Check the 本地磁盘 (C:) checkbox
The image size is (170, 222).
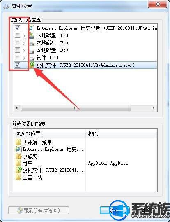point(17,35)
